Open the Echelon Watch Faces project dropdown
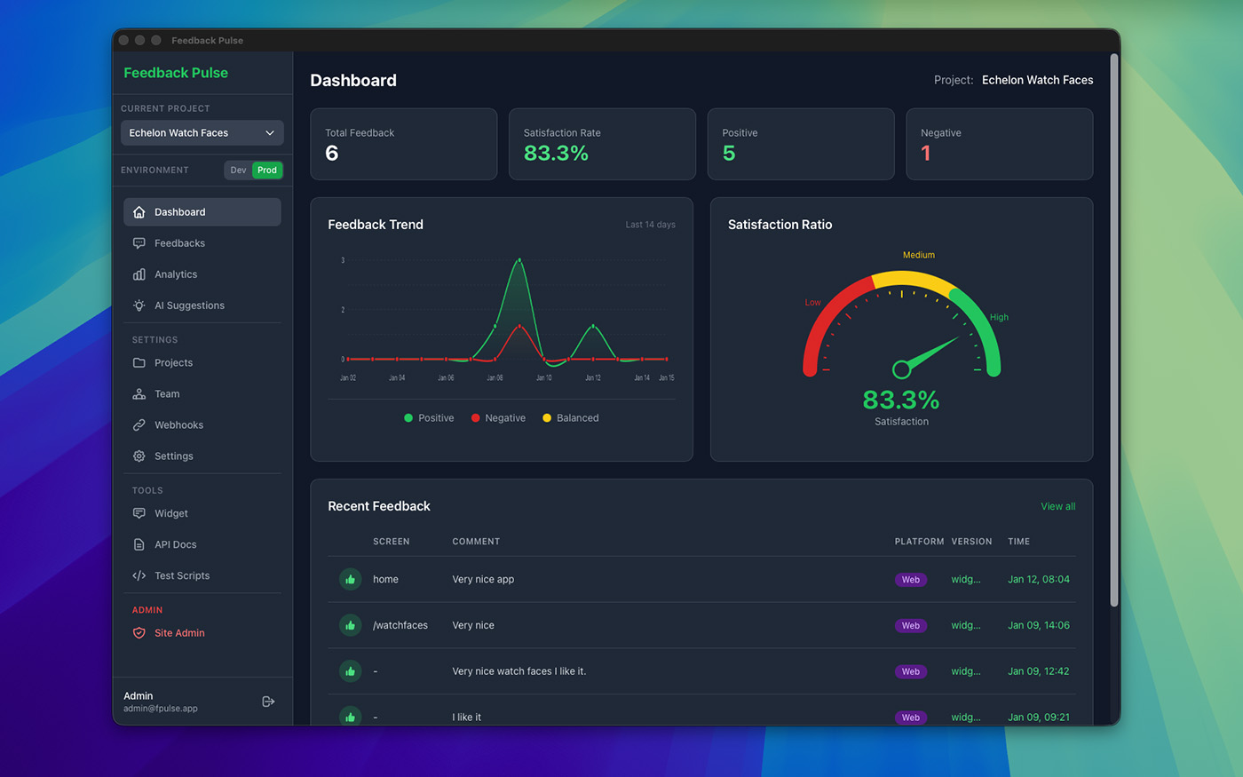This screenshot has height=777, width=1243. (202, 132)
